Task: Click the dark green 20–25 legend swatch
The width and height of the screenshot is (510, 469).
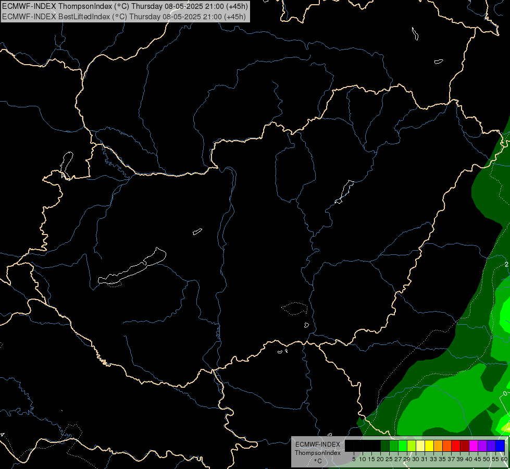Action: [385, 446]
